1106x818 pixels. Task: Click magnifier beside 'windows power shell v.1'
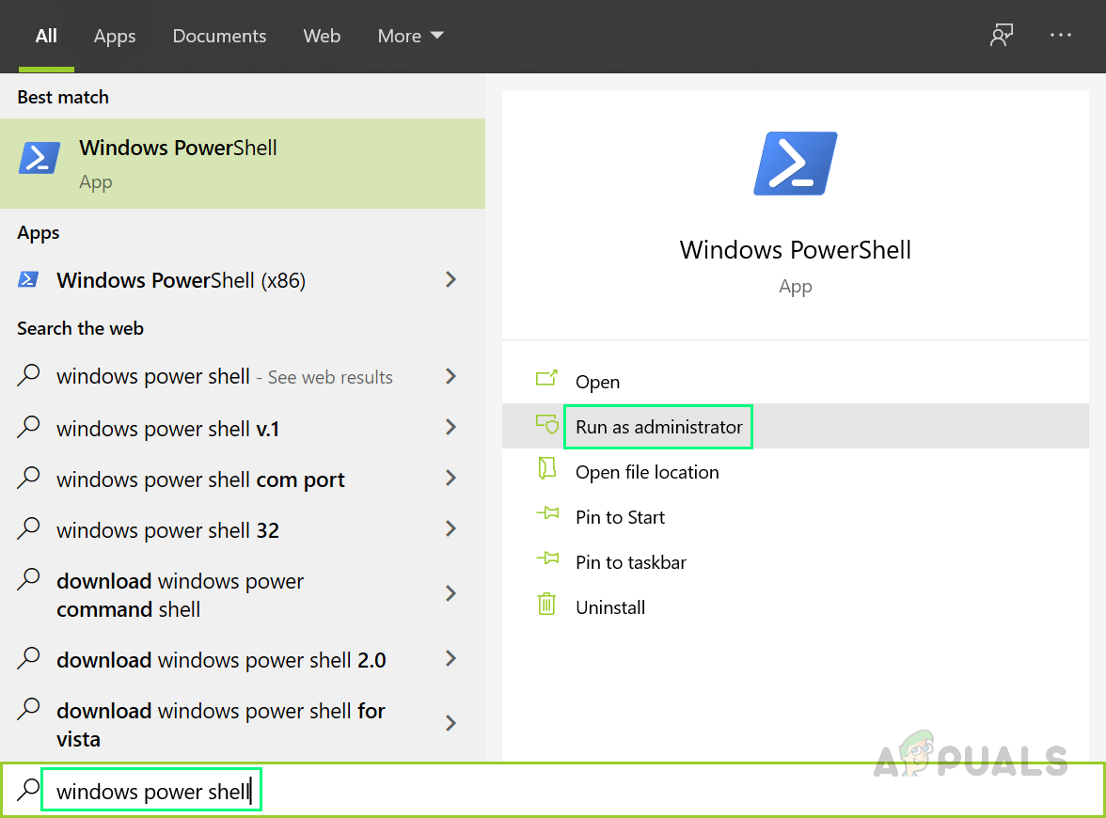click(x=28, y=426)
